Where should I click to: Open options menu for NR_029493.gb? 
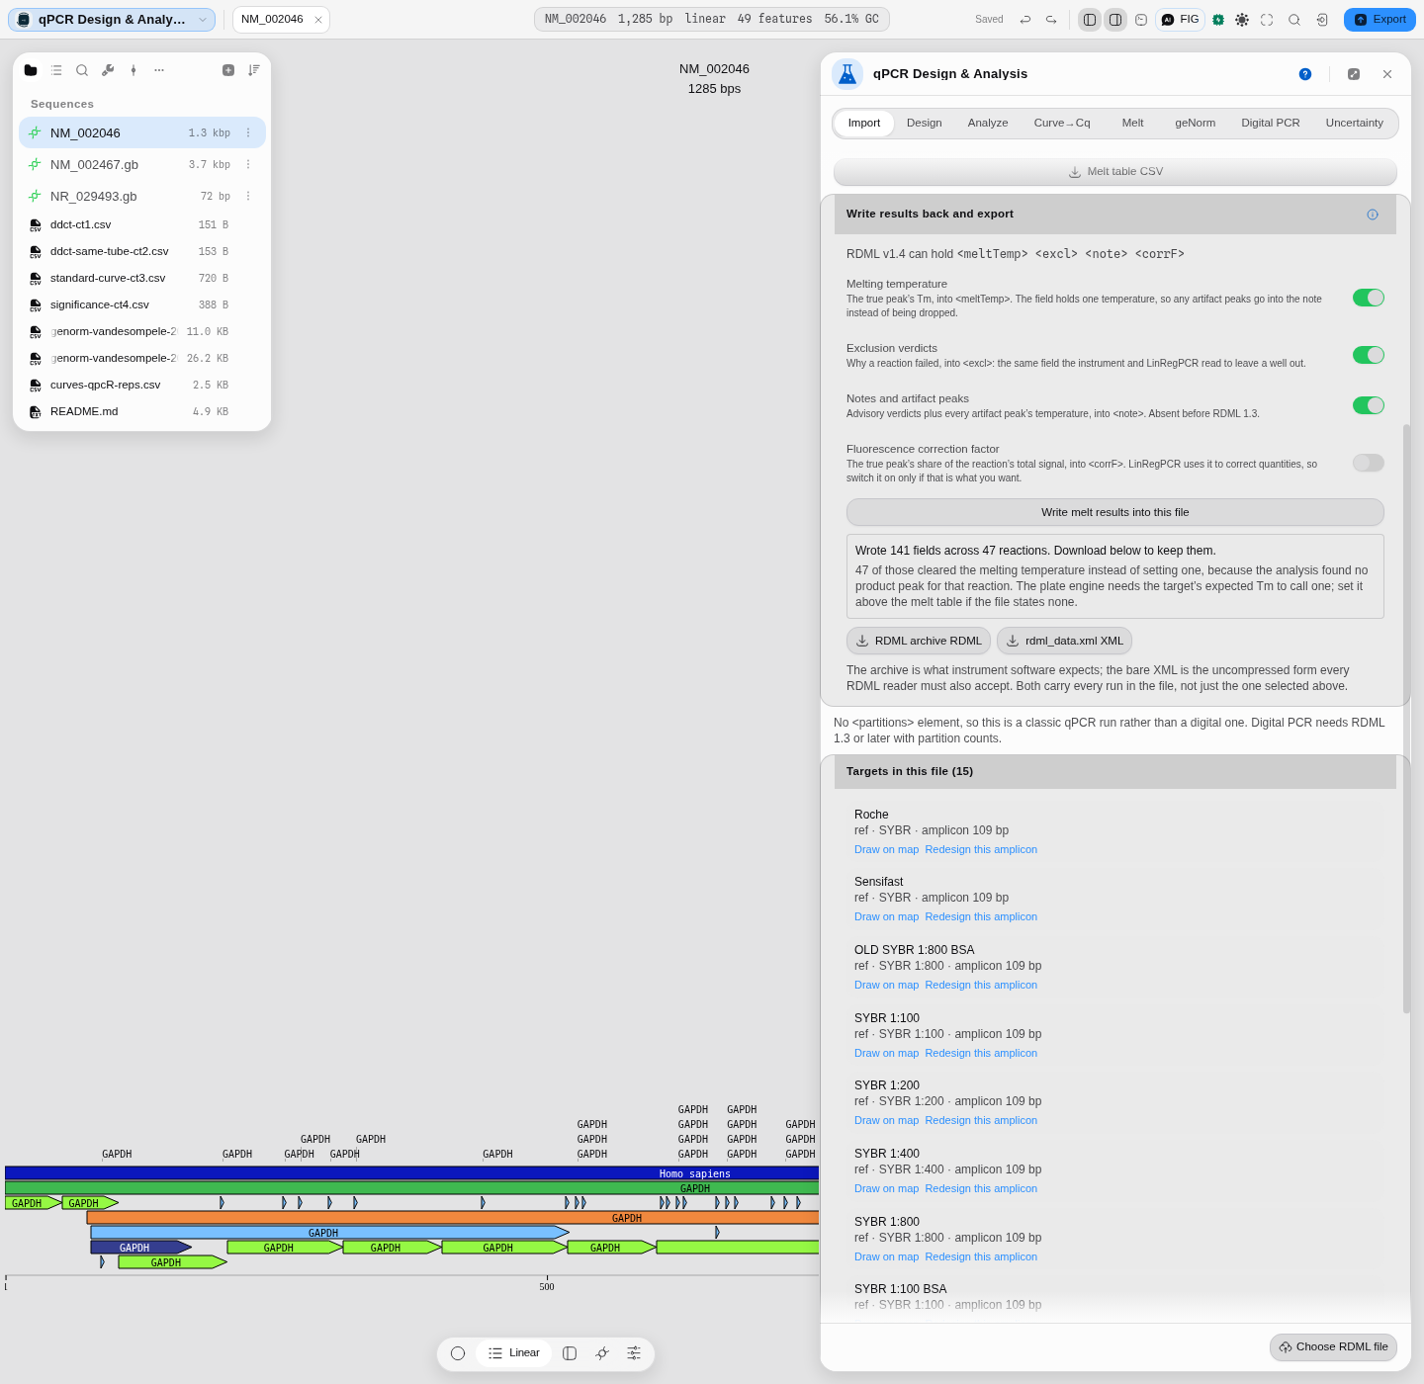coord(248,196)
